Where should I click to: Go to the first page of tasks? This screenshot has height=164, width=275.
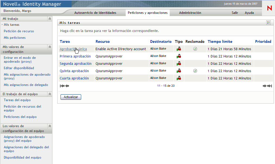coord(62,86)
